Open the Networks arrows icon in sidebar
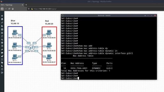This screenshot has width=164, height=92. pos(2,22)
